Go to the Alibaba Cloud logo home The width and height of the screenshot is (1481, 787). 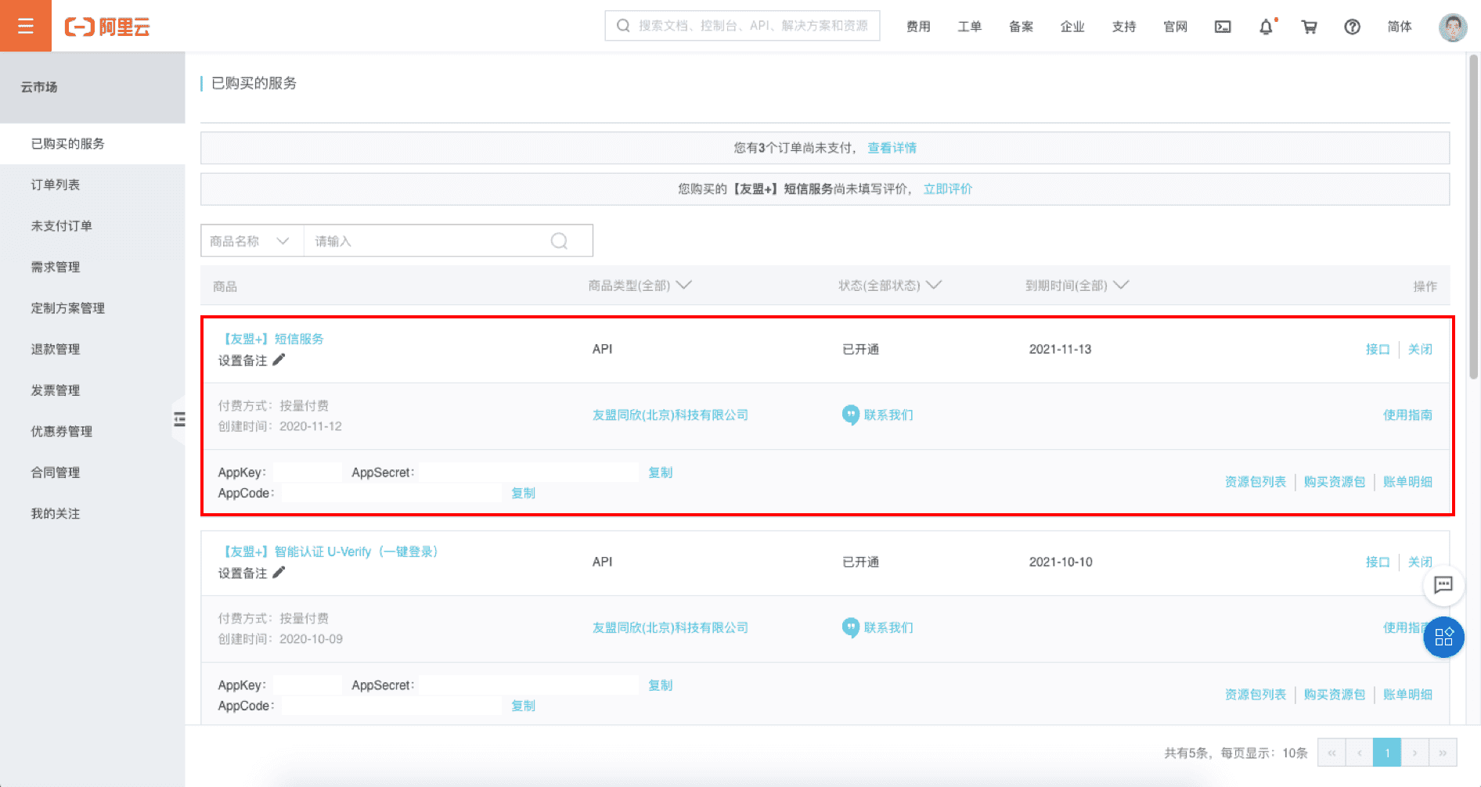coord(107,27)
